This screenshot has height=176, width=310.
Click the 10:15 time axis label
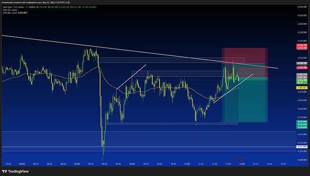tap(146, 164)
